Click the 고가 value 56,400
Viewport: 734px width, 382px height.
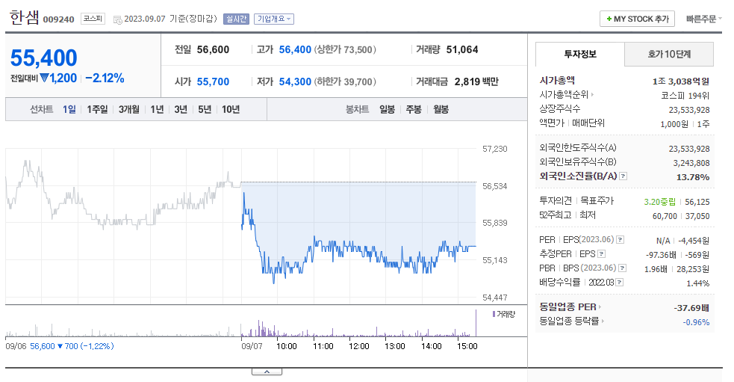pos(295,49)
